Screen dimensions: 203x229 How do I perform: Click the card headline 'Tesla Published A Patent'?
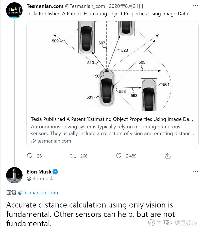(x=112, y=119)
